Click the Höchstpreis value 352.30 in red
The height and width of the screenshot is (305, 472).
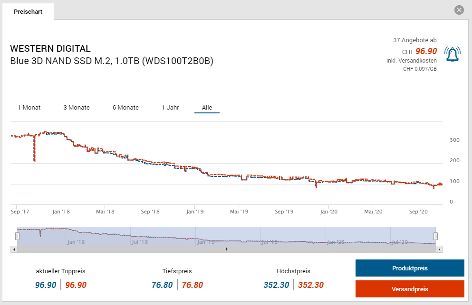click(x=311, y=285)
